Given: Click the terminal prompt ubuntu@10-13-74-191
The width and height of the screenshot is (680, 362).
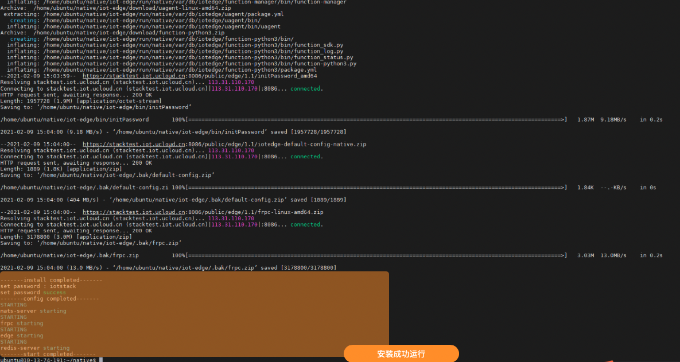Looking at the screenshot, I should (x=48, y=360).
